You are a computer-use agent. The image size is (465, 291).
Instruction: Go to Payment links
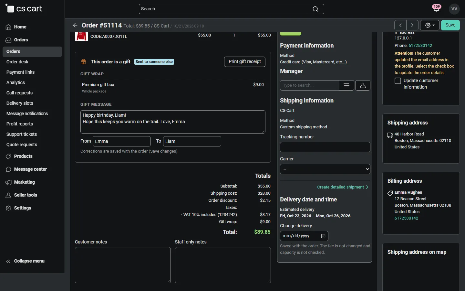coord(21,72)
